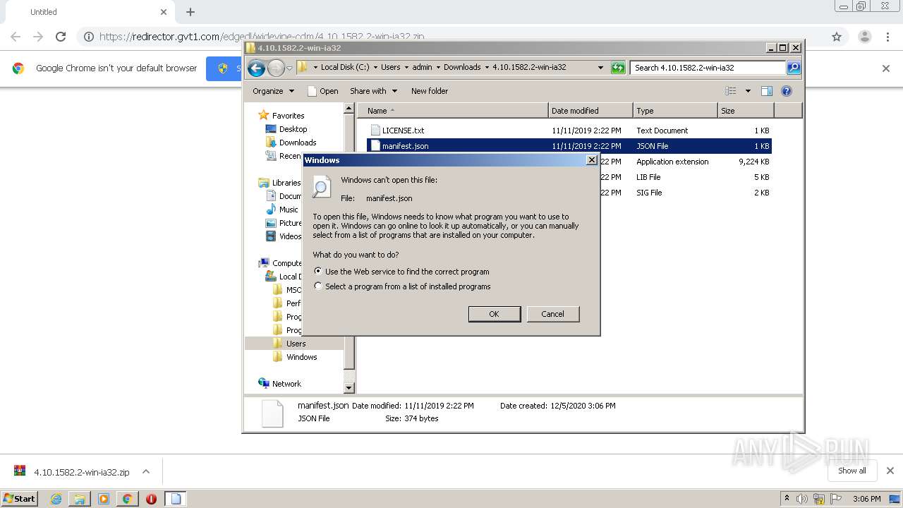Open Favorites in navigation pane
This screenshot has width=903, height=508.
point(288,116)
